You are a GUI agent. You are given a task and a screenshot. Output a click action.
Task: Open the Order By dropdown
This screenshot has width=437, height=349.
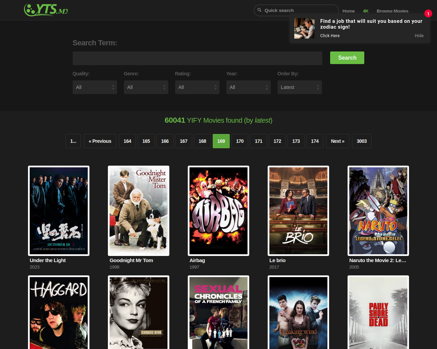300,87
